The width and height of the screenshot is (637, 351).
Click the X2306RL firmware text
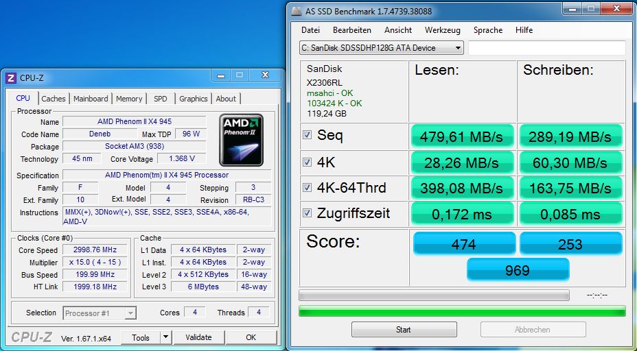[x=325, y=83]
